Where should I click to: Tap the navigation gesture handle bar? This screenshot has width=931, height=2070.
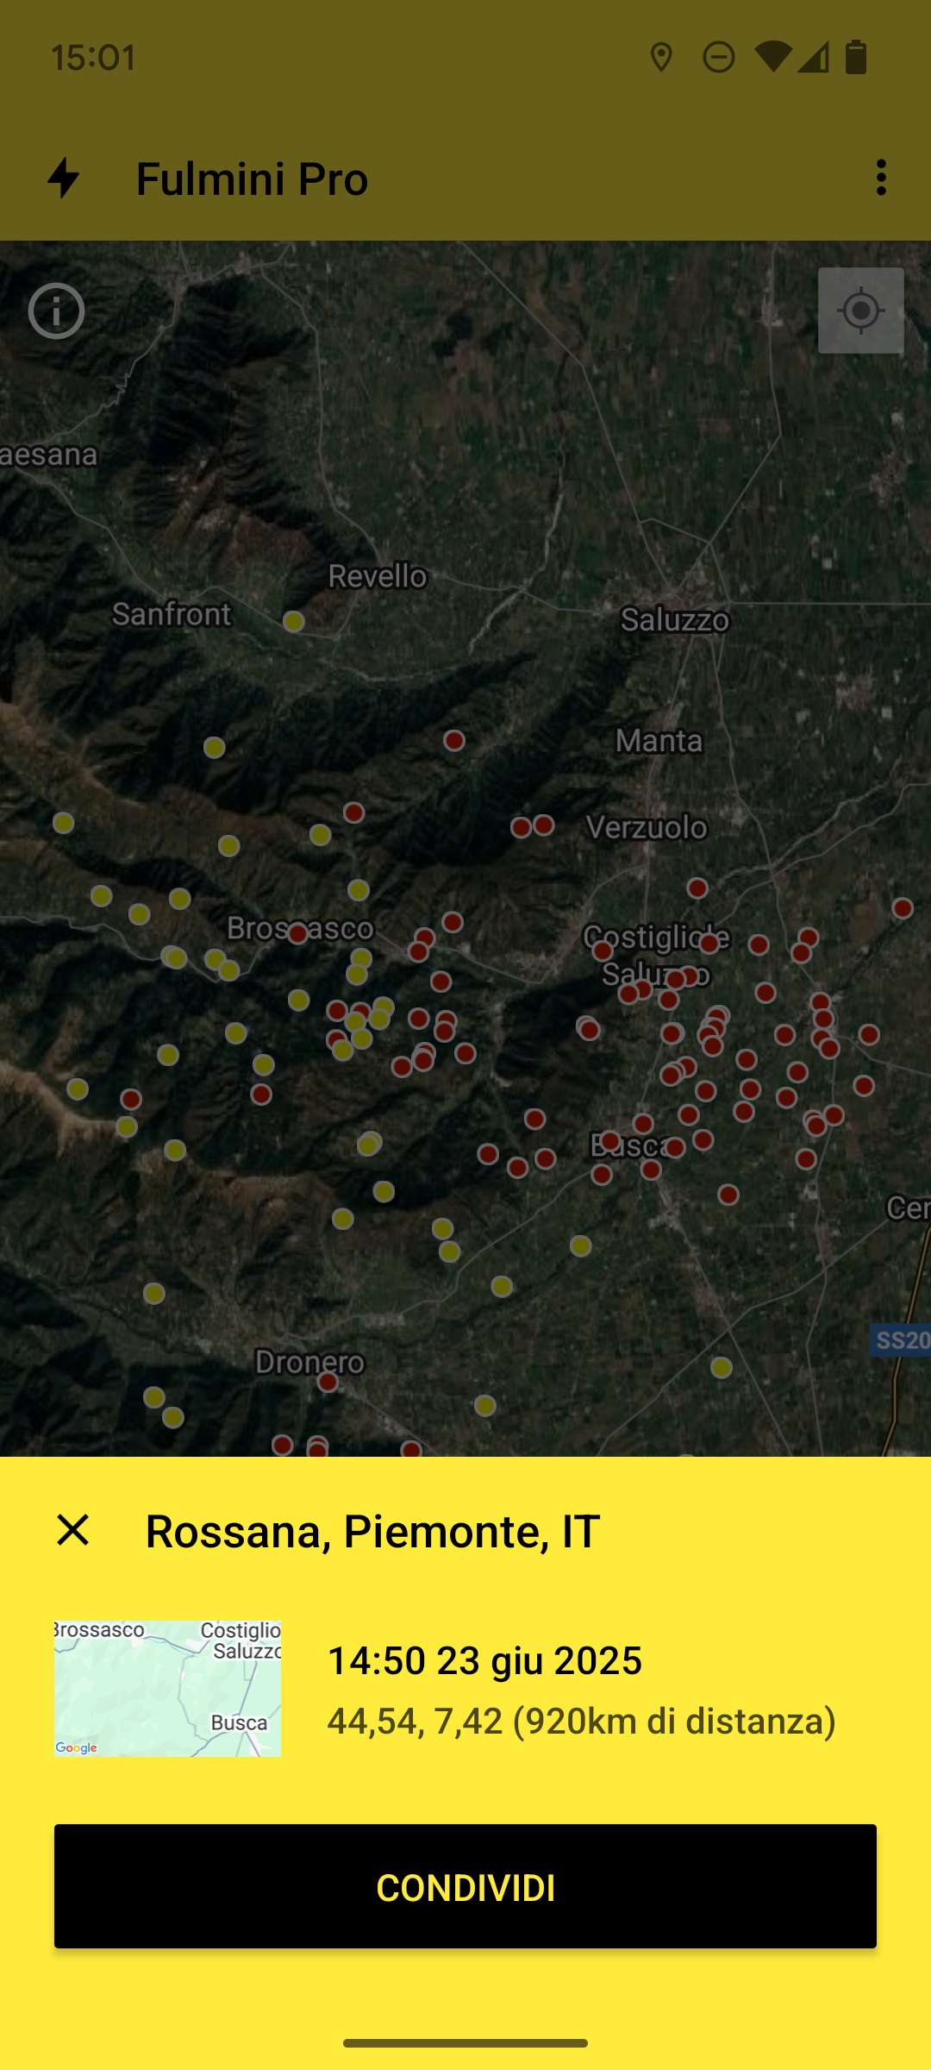[465, 2043]
